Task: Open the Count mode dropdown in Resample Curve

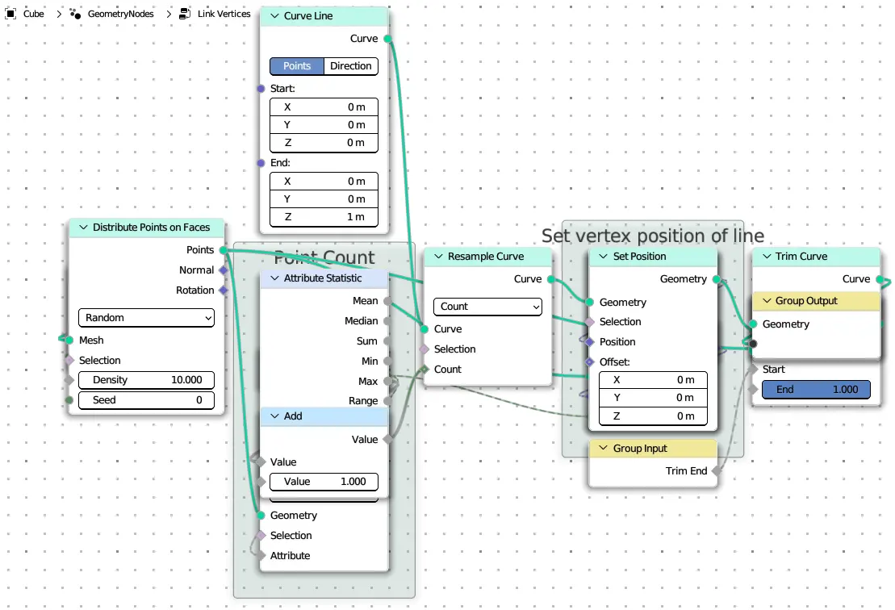Action: [x=488, y=307]
